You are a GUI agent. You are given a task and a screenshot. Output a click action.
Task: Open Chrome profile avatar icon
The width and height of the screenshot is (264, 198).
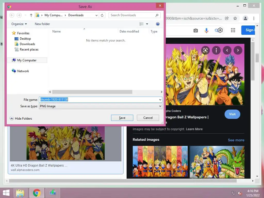[x=245, y=18]
